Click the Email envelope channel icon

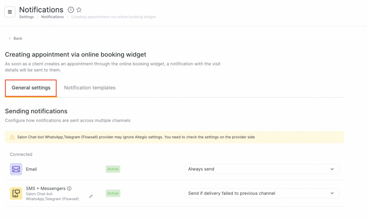coord(16,169)
